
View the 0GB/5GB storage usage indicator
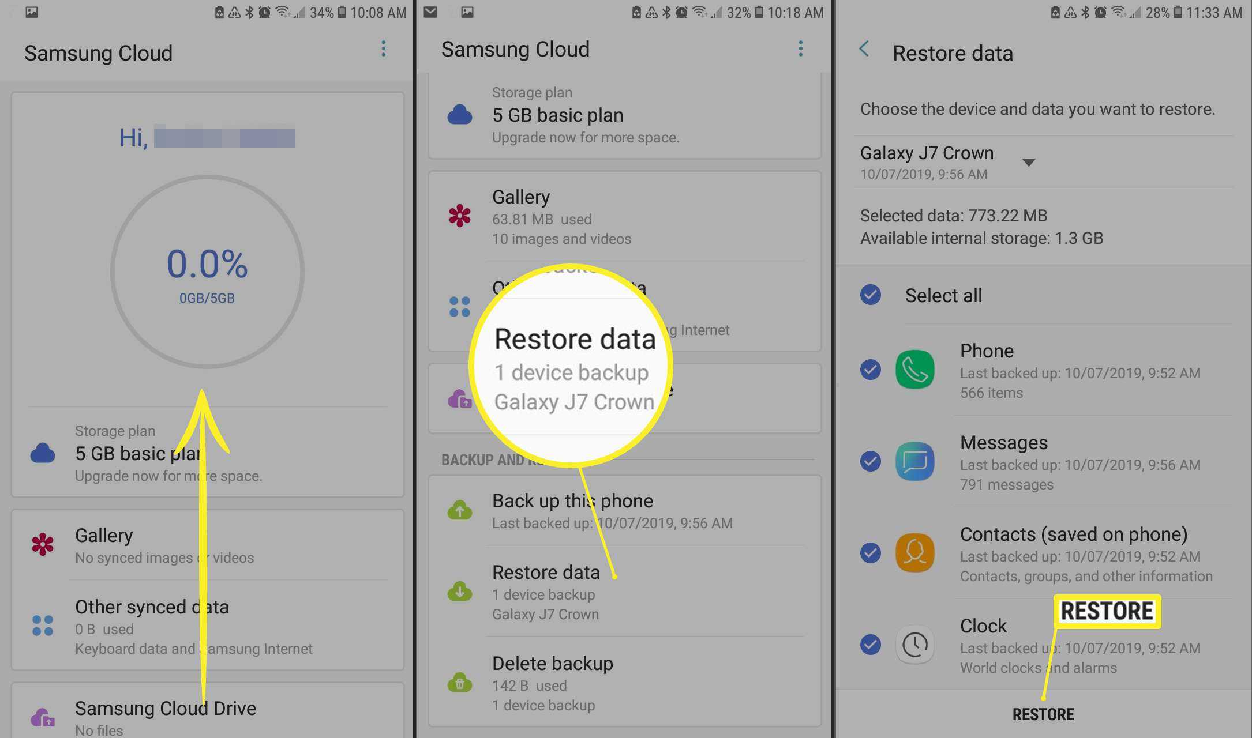tap(207, 299)
